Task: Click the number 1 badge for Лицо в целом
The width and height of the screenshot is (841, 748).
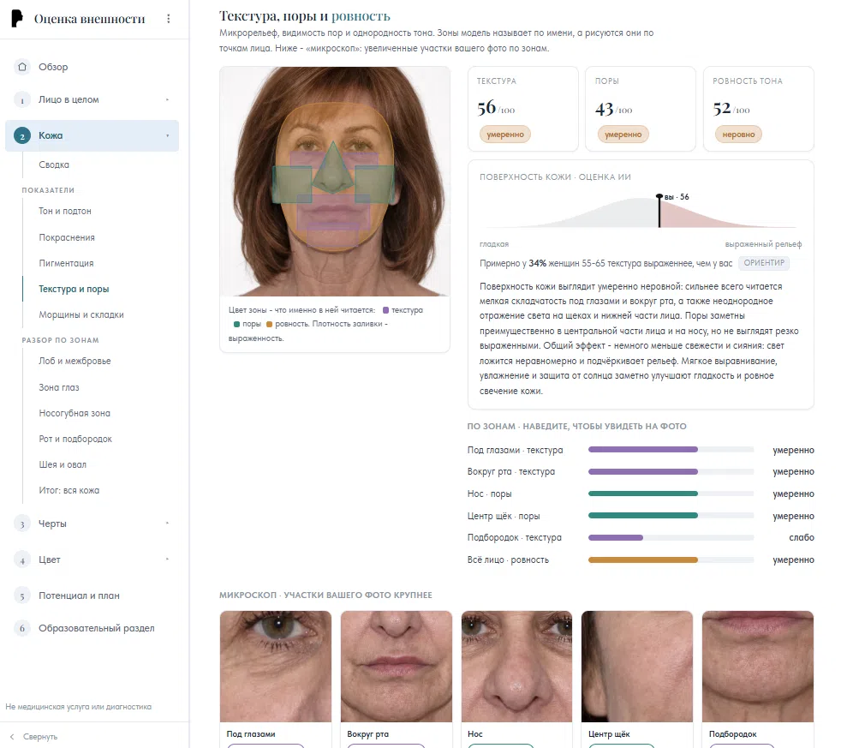Action: pyautogui.click(x=22, y=100)
